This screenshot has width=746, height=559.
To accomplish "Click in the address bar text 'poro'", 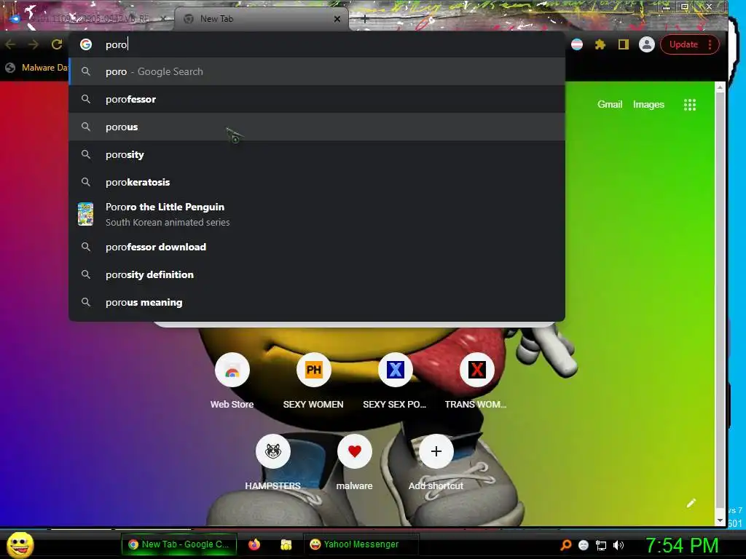I will point(117,44).
